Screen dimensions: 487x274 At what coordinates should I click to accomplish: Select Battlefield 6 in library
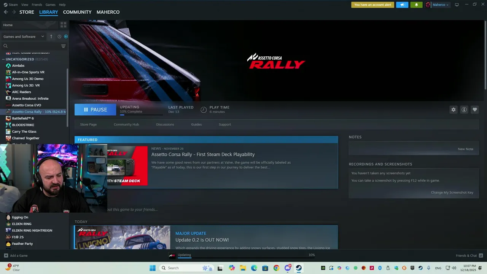pos(23,118)
